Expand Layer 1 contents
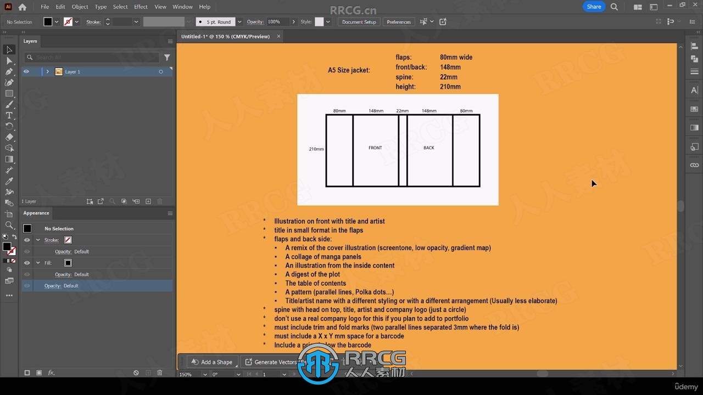 (x=47, y=71)
